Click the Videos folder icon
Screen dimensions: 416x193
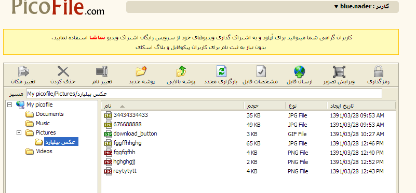30,152
